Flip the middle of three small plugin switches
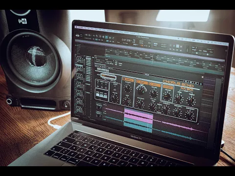The height and width of the screenshot is (176, 235). (102, 84)
